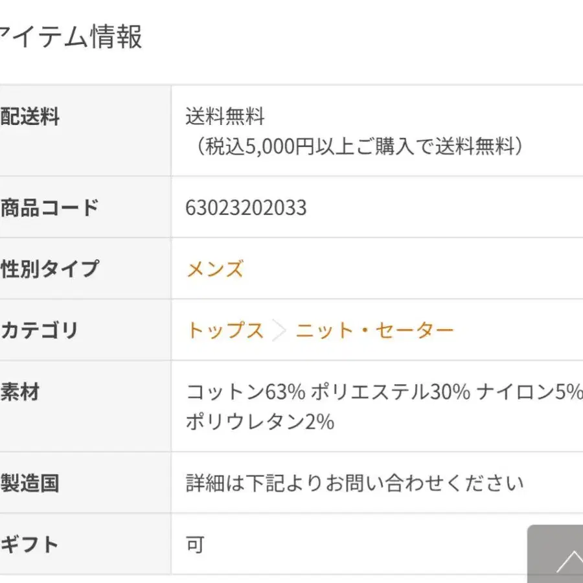The height and width of the screenshot is (583, 583).
Task: Click the 送料無料 shipping text
Action: click(x=225, y=116)
